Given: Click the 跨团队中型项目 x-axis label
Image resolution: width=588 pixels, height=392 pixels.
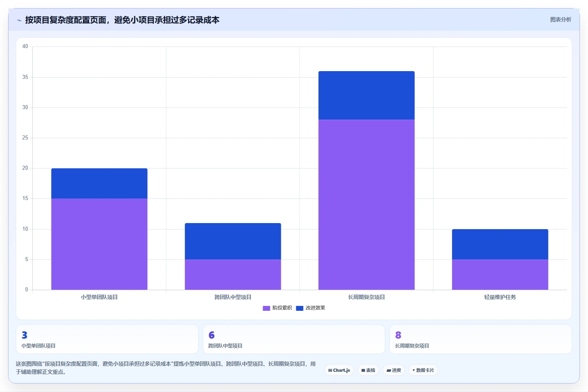Looking at the screenshot, I should point(233,297).
